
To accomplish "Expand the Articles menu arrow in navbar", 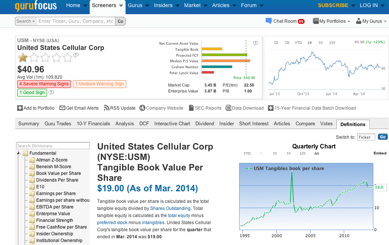I will pyautogui.click(x=234, y=6).
